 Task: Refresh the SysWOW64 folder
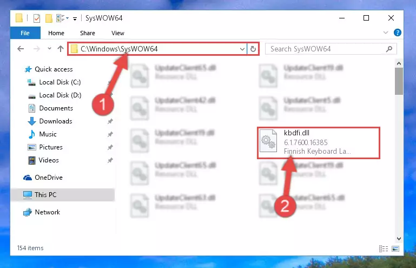point(253,49)
